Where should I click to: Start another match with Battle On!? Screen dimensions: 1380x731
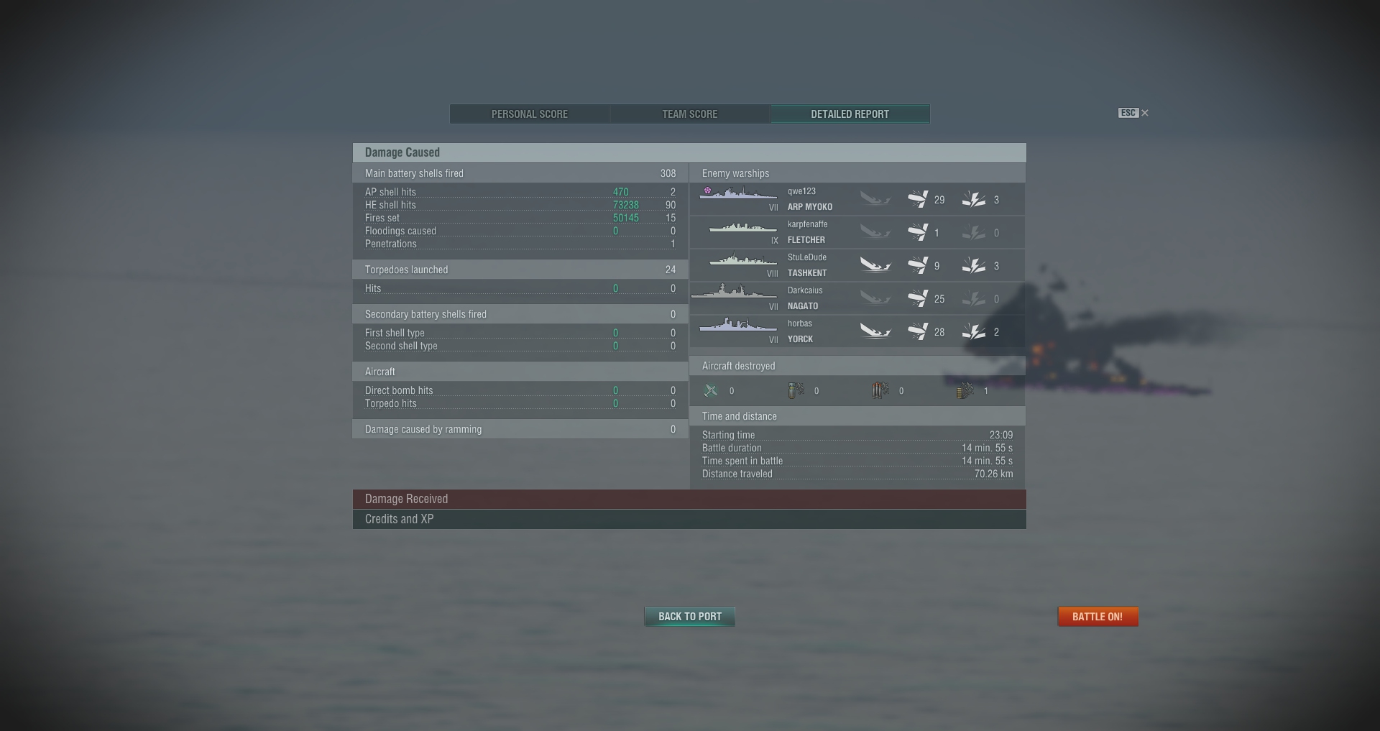[x=1098, y=617]
